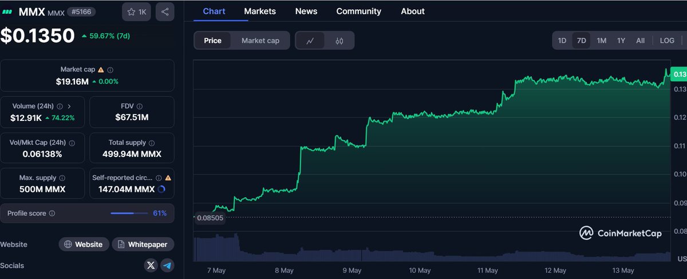This screenshot has height=279, width=687.
Task: Select the line chart type icon
Action: click(x=310, y=41)
